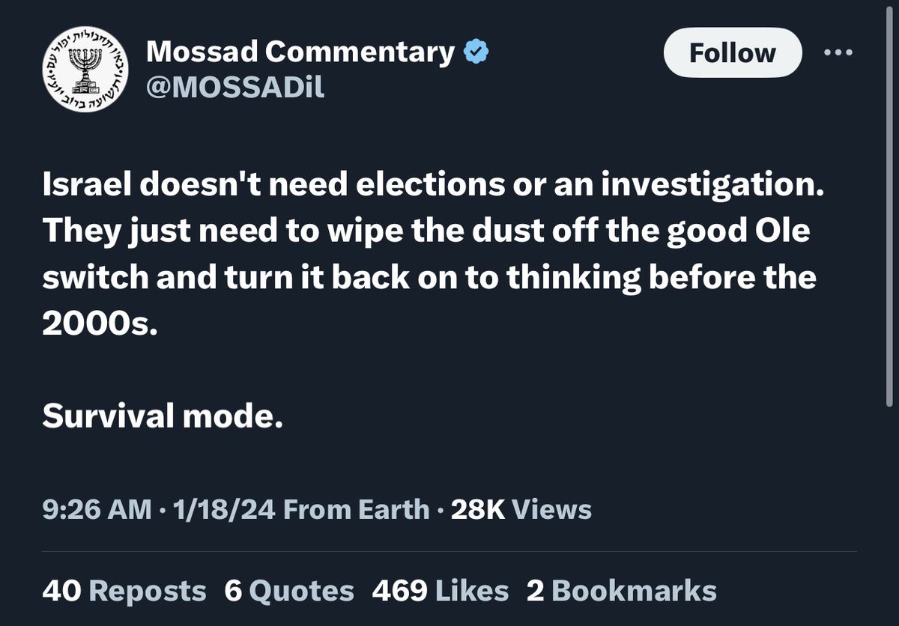Show the 40 Reposts list
899x626 pixels.
tap(124, 591)
